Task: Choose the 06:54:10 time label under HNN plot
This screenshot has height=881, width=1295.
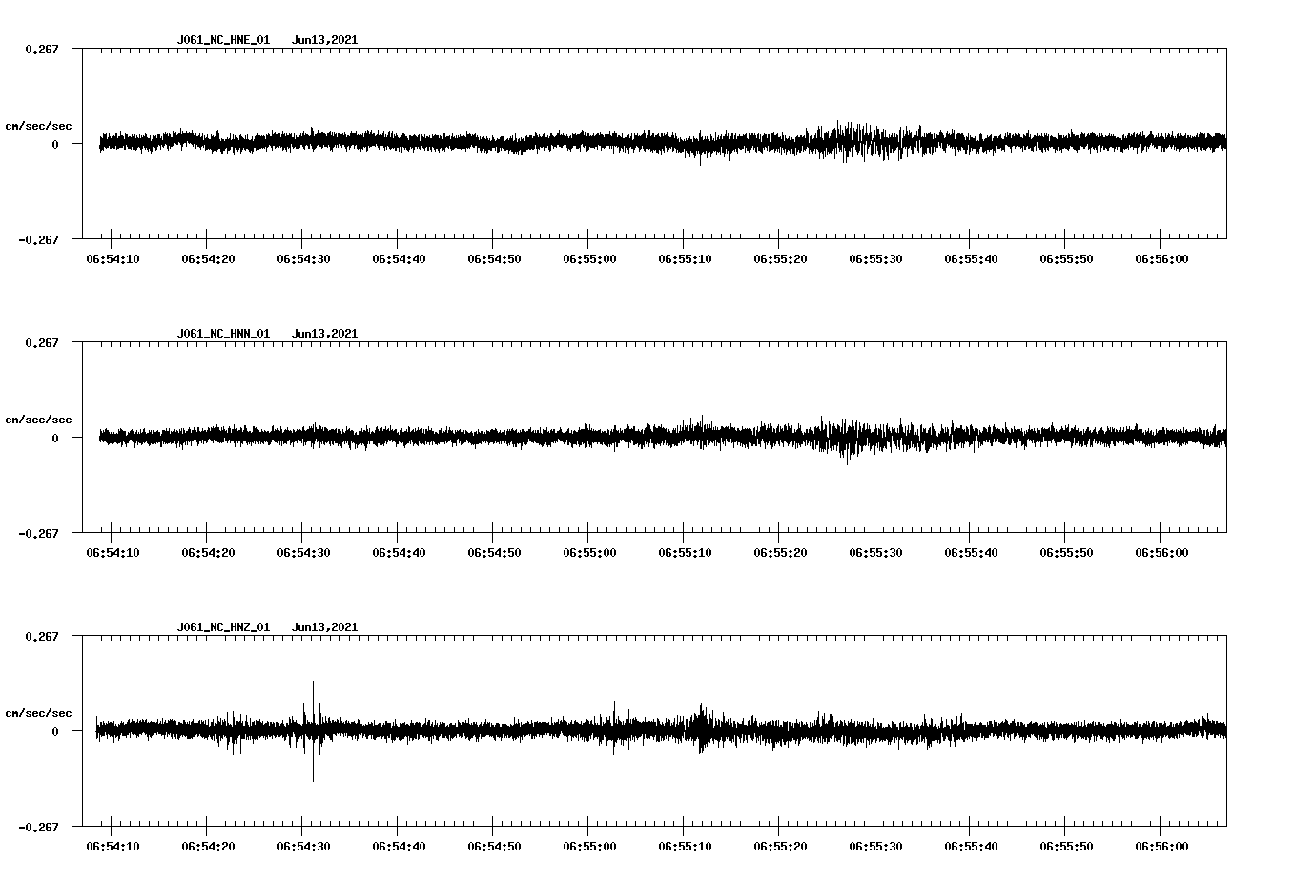Action: (113, 552)
